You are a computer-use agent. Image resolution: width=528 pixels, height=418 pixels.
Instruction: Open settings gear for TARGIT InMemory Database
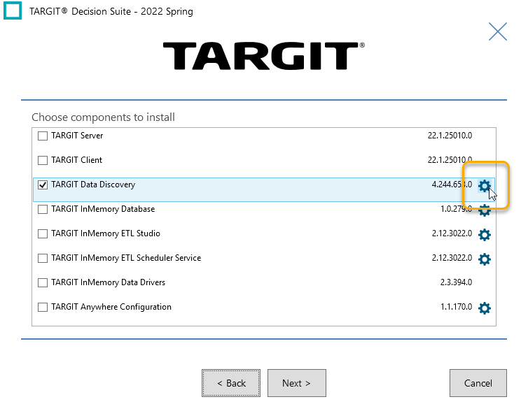click(484, 210)
